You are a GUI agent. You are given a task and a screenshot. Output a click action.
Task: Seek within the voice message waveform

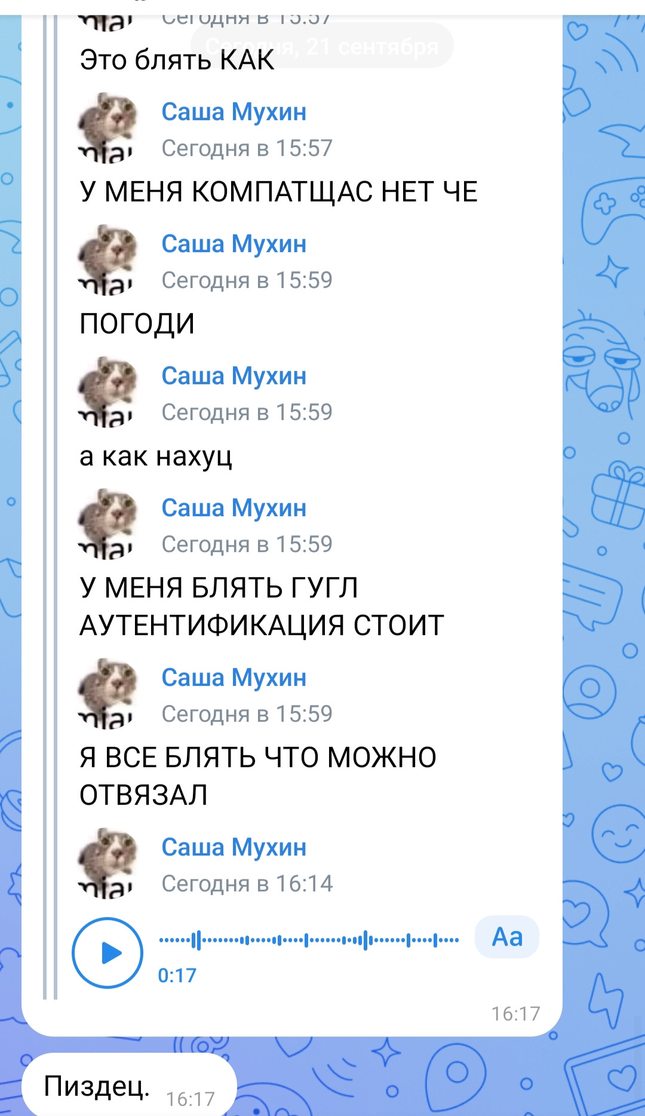coord(309,940)
